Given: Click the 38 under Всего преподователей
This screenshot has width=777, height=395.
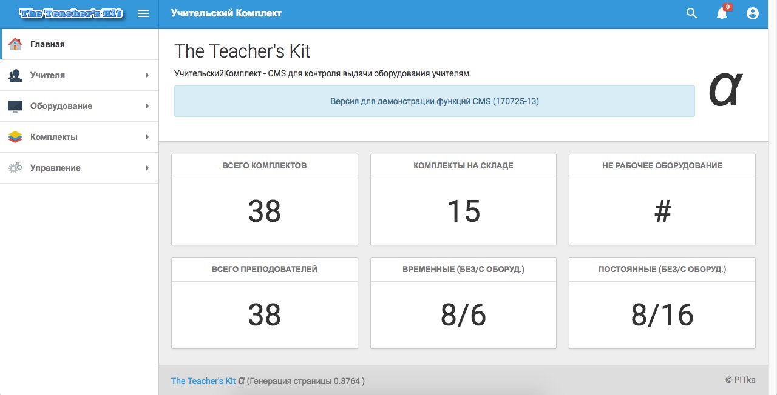Looking at the screenshot, I should [265, 315].
